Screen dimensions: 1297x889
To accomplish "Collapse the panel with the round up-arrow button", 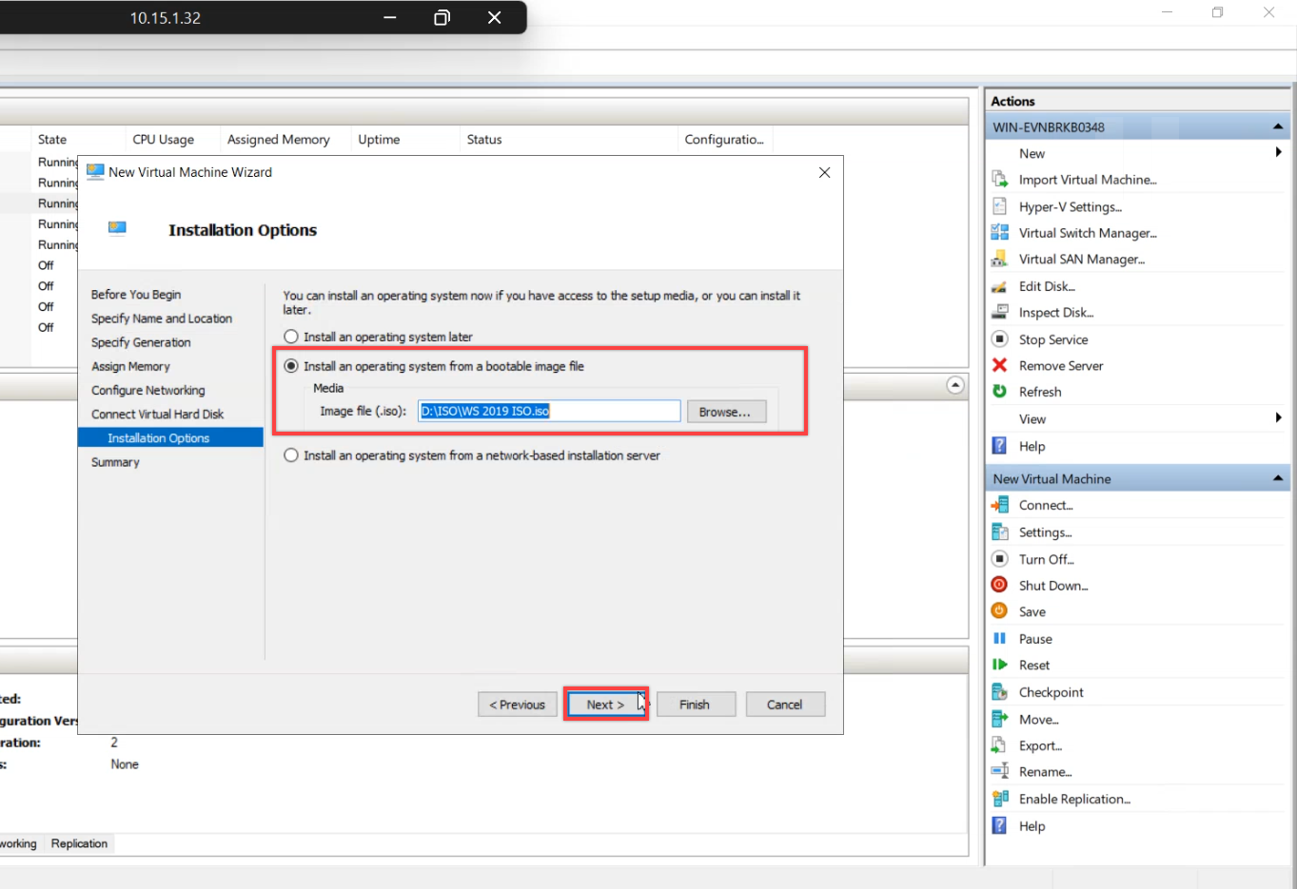I will [955, 385].
